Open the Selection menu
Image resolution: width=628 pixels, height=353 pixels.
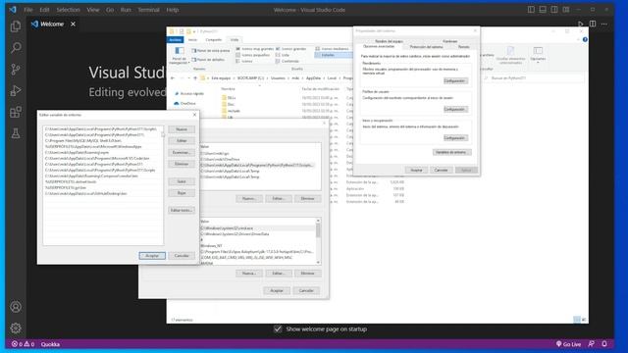click(68, 10)
